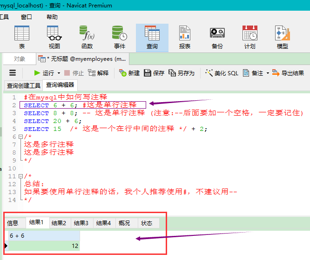Screen dimensions: 310x260
Task: Save the query with 保存
Action: (154, 73)
